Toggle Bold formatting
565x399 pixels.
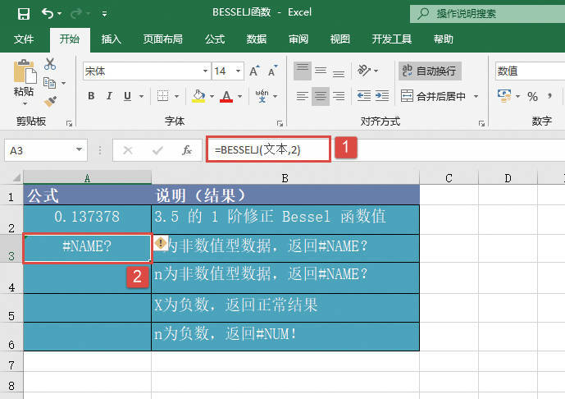91,96
